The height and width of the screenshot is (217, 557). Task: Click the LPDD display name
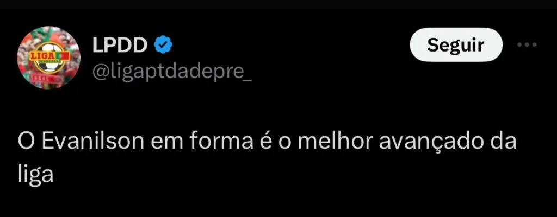pyautogui.click(x=120, y=45)
